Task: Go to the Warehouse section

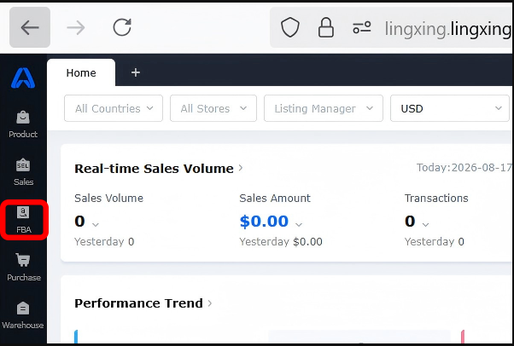Action: 22,315
